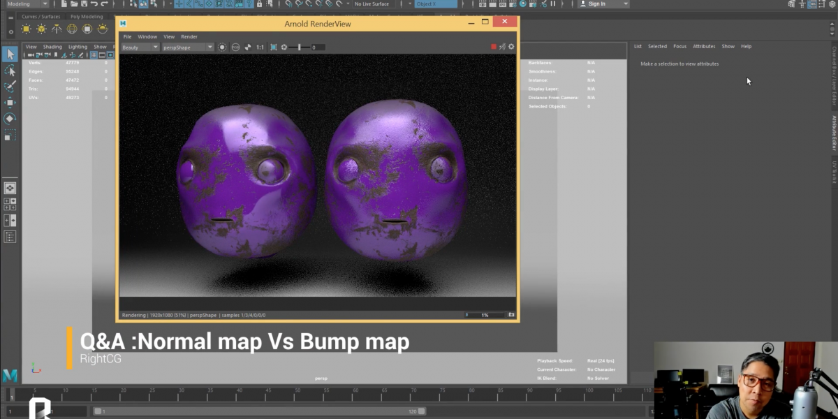Viewport: 838px width, 419px height.
Task: Open the Help menu in Attribute Editor
Action: [746, 46]
